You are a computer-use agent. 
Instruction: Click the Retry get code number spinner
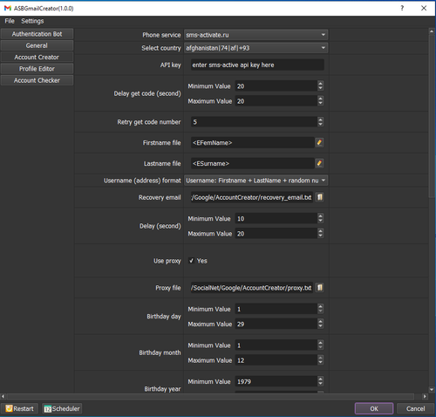tap(320, 121)
